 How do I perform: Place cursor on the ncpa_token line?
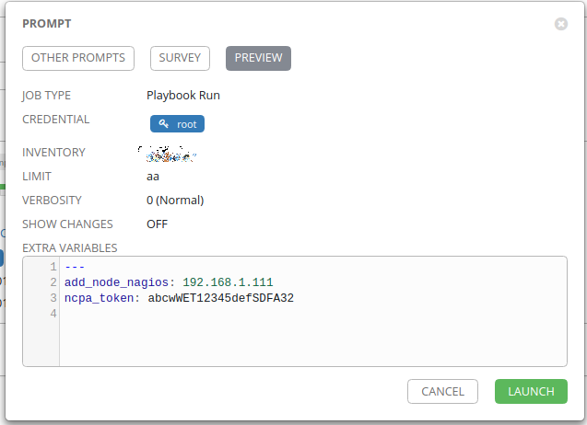(179, 298)
